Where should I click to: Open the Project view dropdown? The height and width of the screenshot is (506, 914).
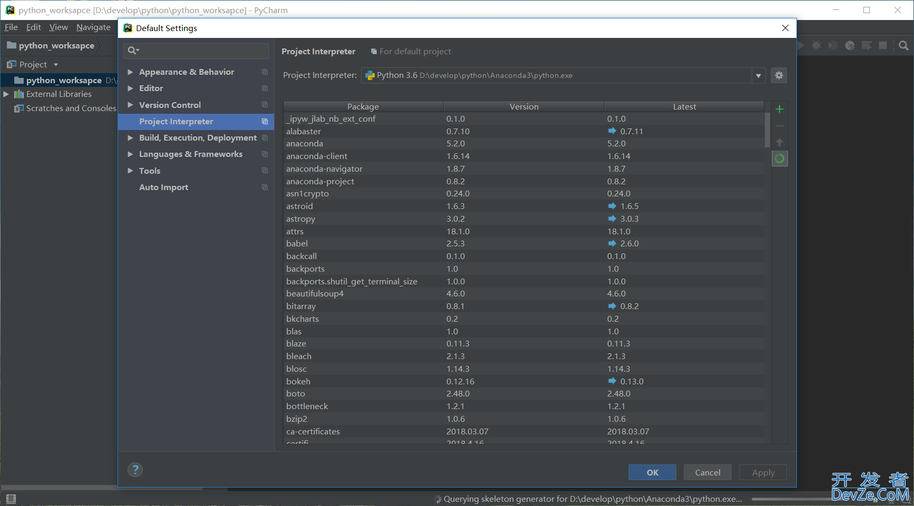coord(56,65)
